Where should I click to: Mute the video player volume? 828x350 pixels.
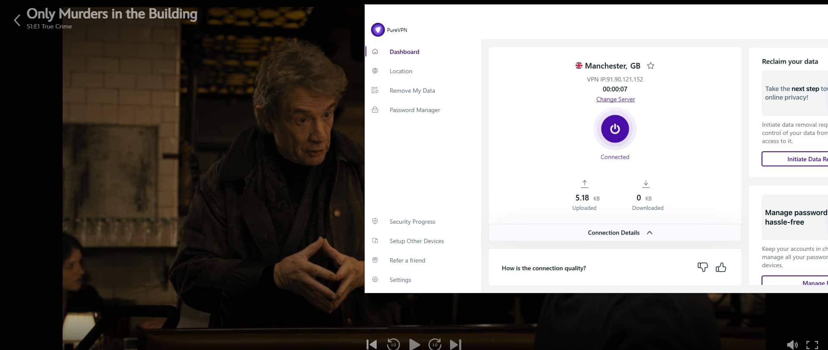click(x=792, y=344)
